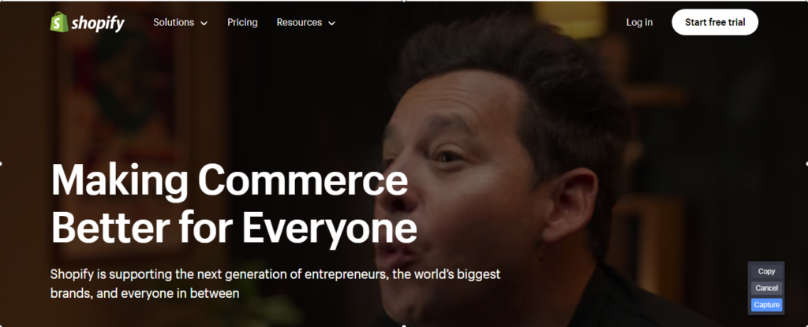Click the Start free trial button
This screenshot has height=327, width=808.
point(715,22)
